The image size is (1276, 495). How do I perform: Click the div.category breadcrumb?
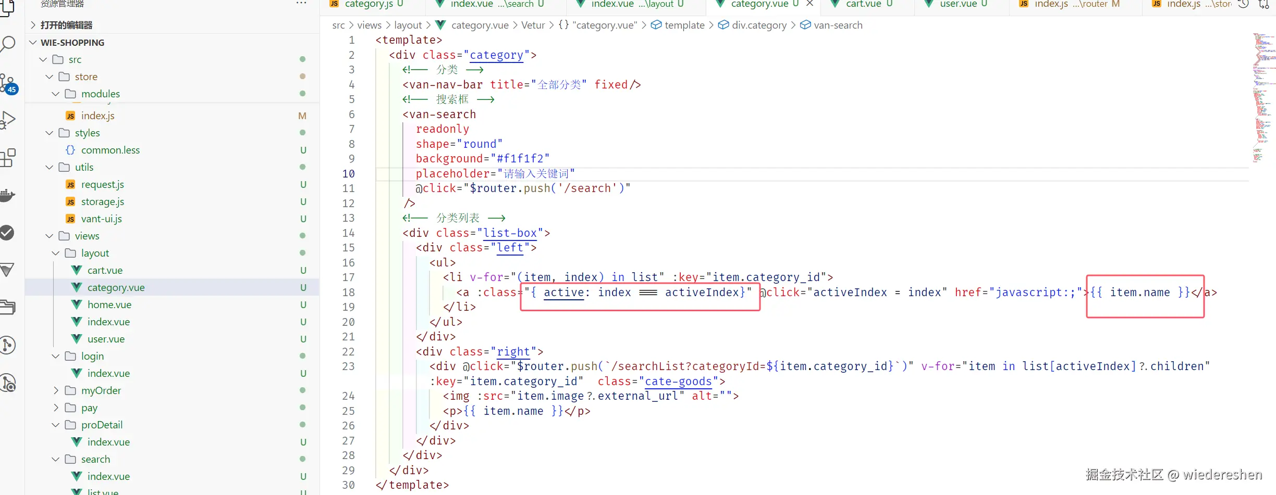point(759,25)
